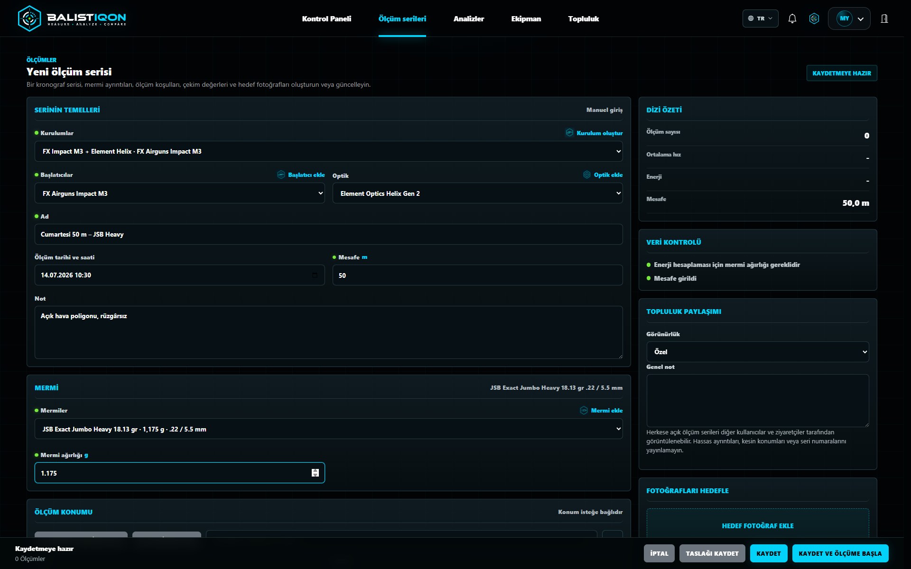
Task: Click the hexagon badge icon in header
Action: point(814,18)
